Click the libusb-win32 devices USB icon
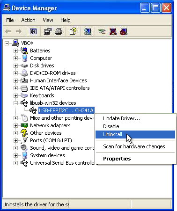 click(24, 103)
